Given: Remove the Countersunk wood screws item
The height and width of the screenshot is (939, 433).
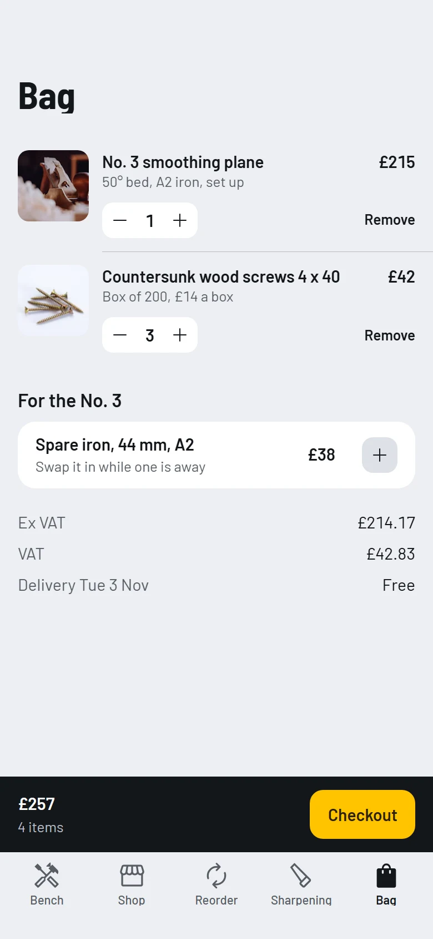Looking at the screenshot, I should [390, 335].
